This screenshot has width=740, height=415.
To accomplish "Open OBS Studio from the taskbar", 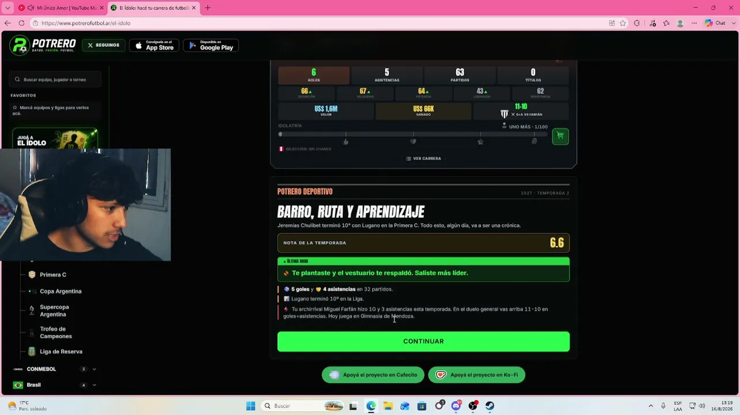I will [473, 406].
